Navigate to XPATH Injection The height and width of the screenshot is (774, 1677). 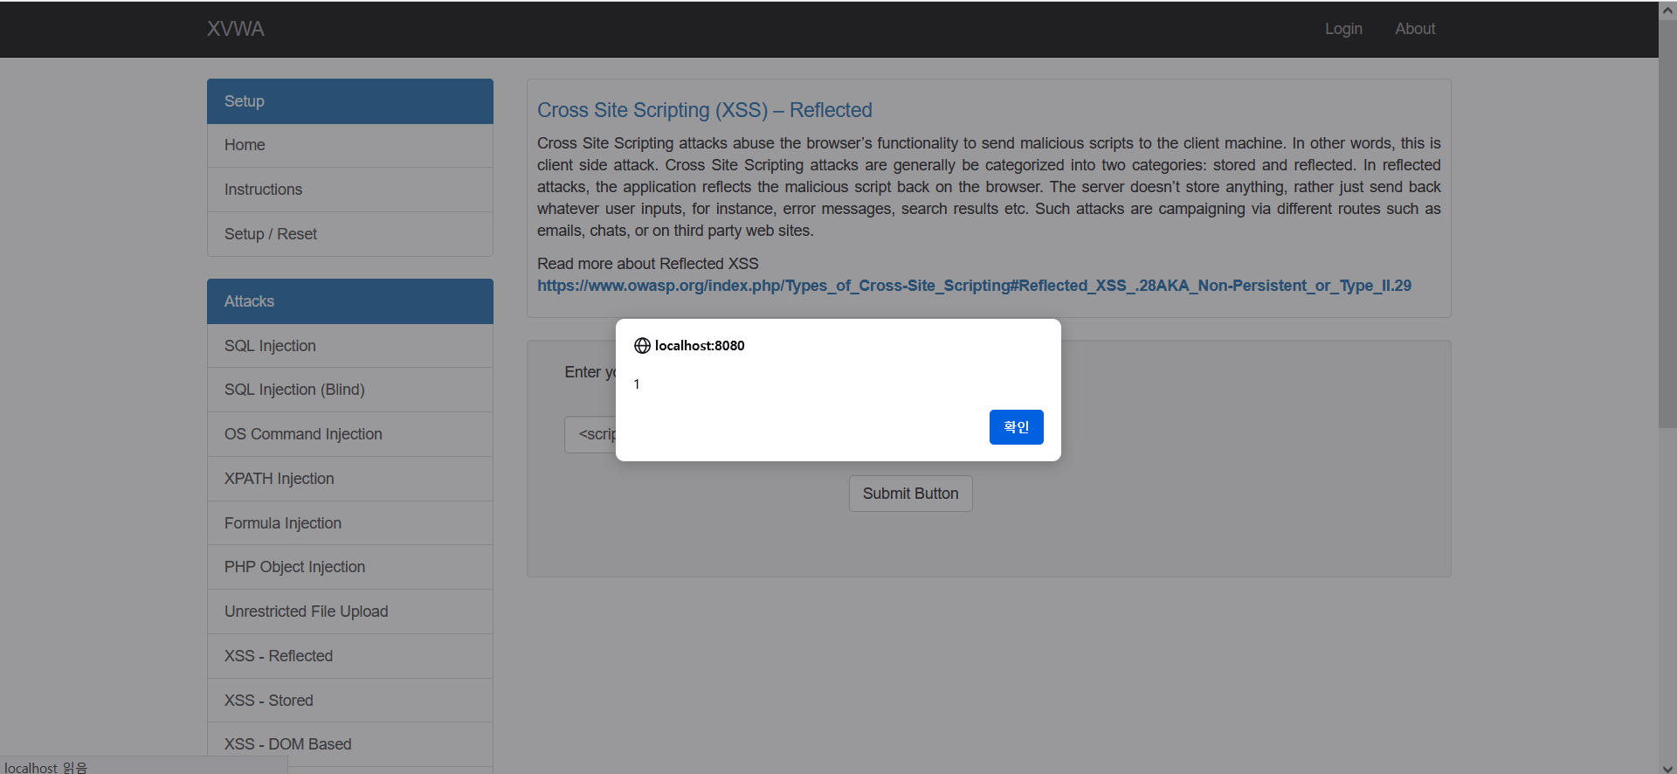tap(279, 479)
